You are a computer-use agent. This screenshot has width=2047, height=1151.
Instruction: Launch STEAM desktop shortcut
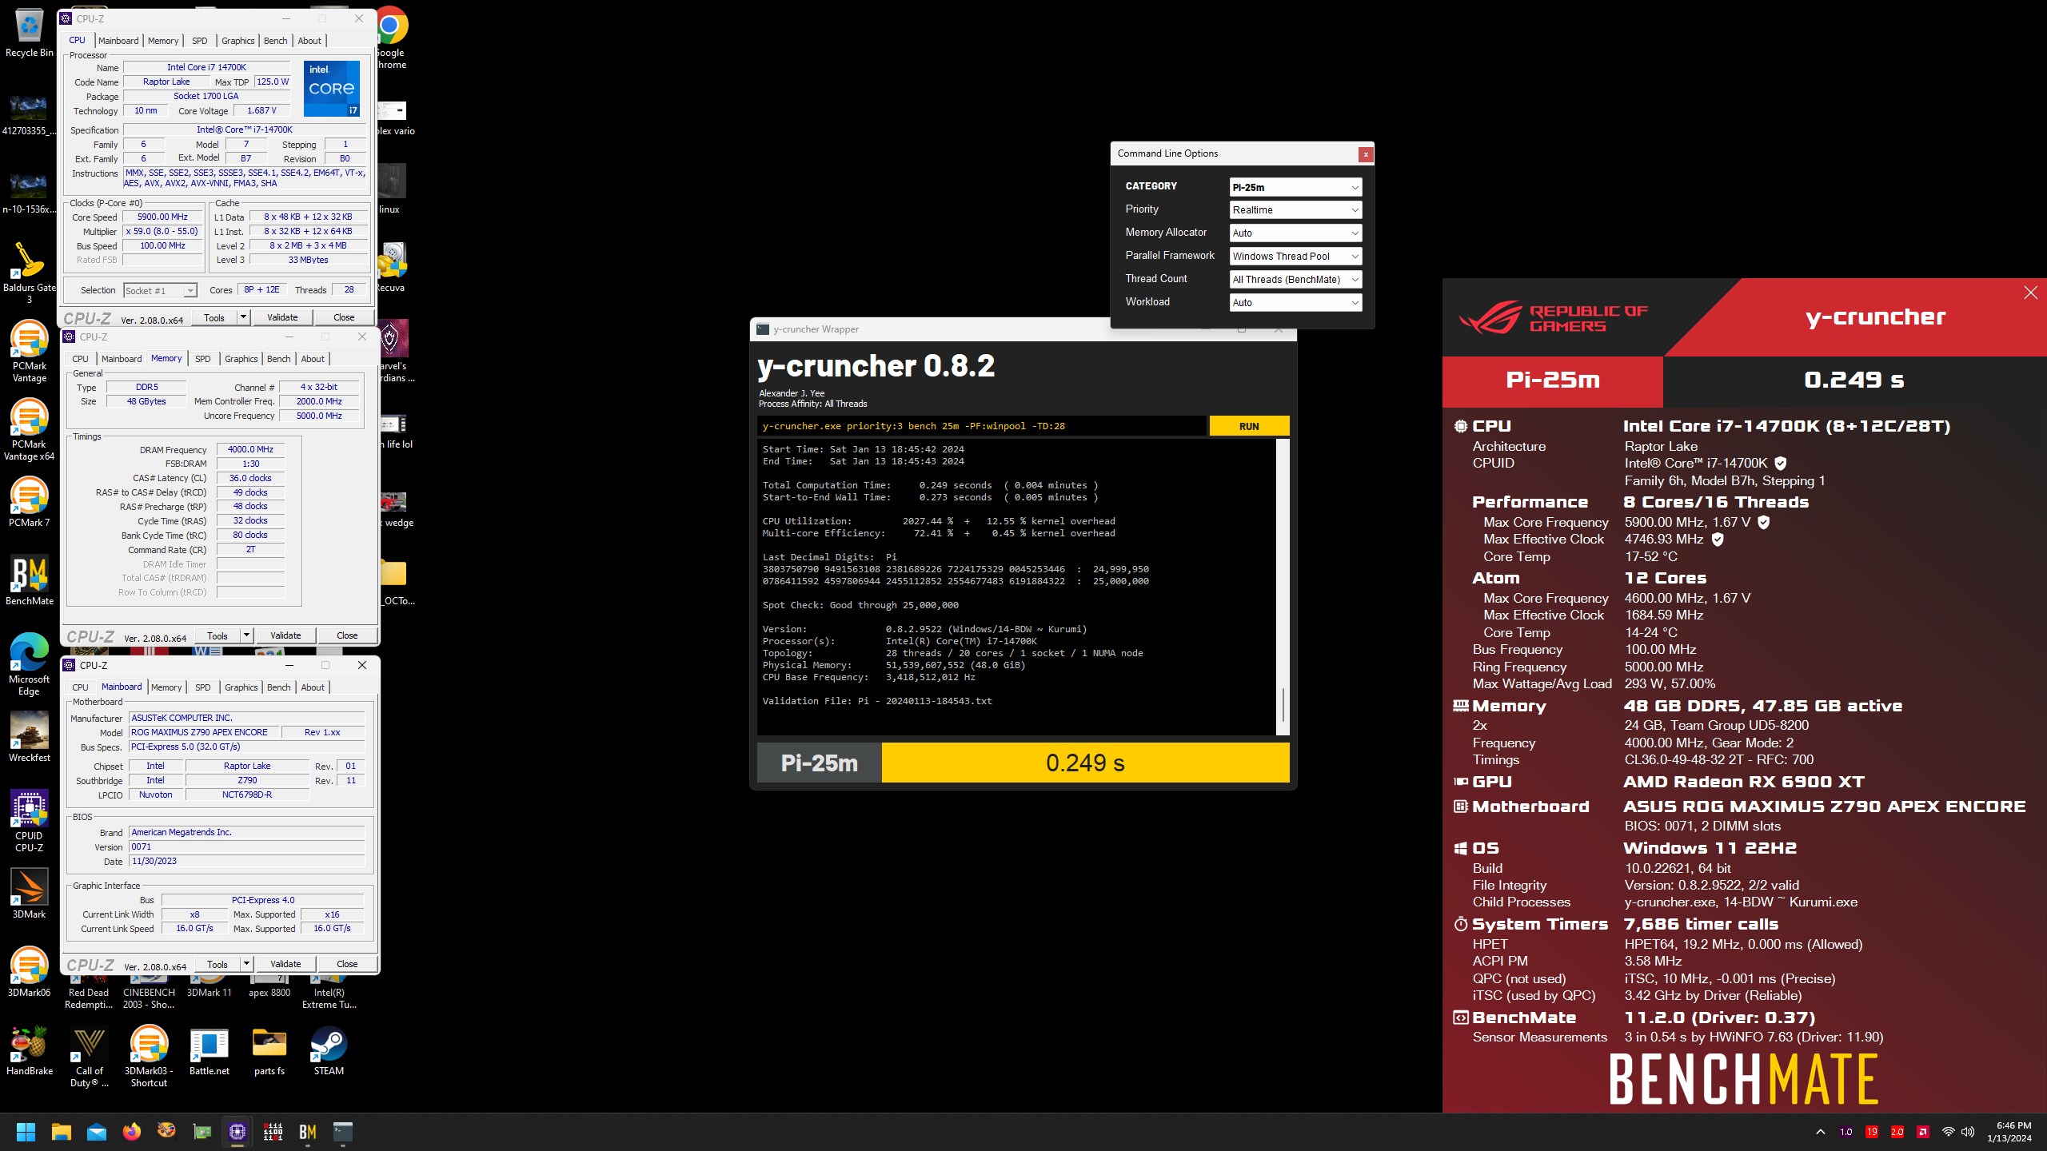tap(329, 1050)
